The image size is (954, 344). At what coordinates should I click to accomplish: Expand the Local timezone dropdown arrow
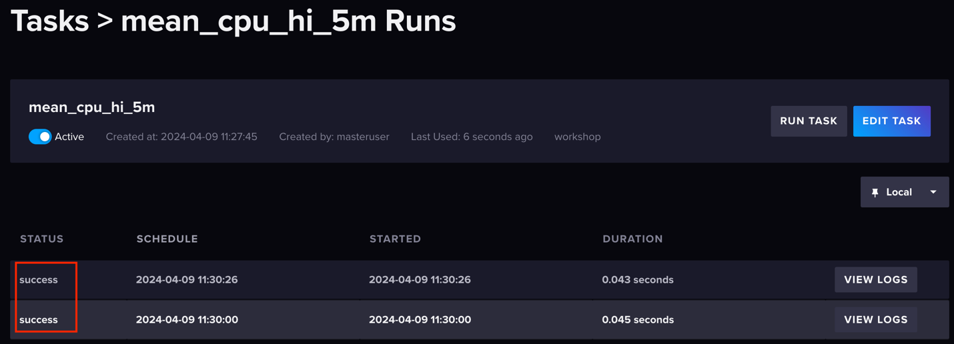click(933, 192)
